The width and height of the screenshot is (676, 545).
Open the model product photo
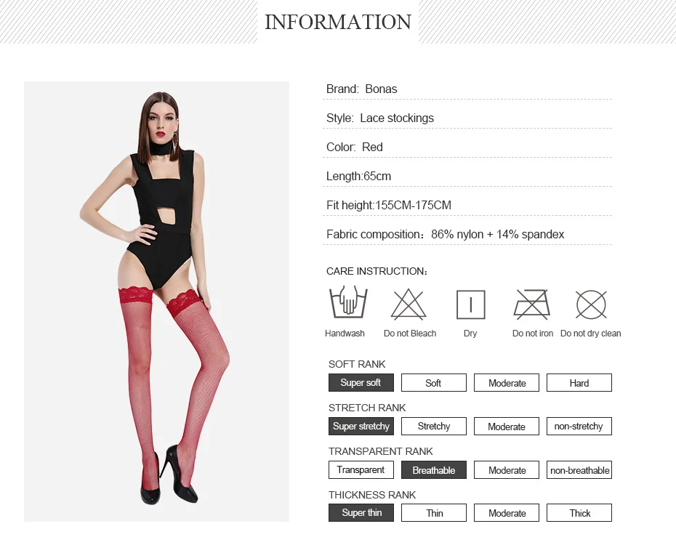[x=156, y=302]
